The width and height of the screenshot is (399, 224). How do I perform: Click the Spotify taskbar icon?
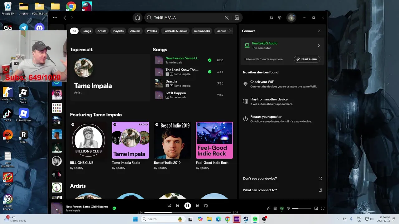tap(255, 219)
